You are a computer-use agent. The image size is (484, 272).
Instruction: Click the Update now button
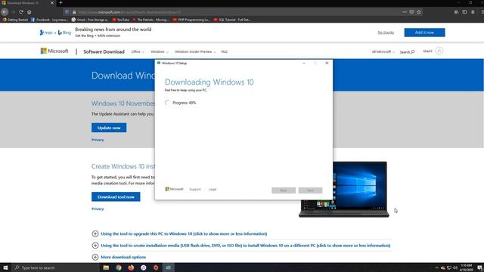pyautogui.click(x=109, y=128)
